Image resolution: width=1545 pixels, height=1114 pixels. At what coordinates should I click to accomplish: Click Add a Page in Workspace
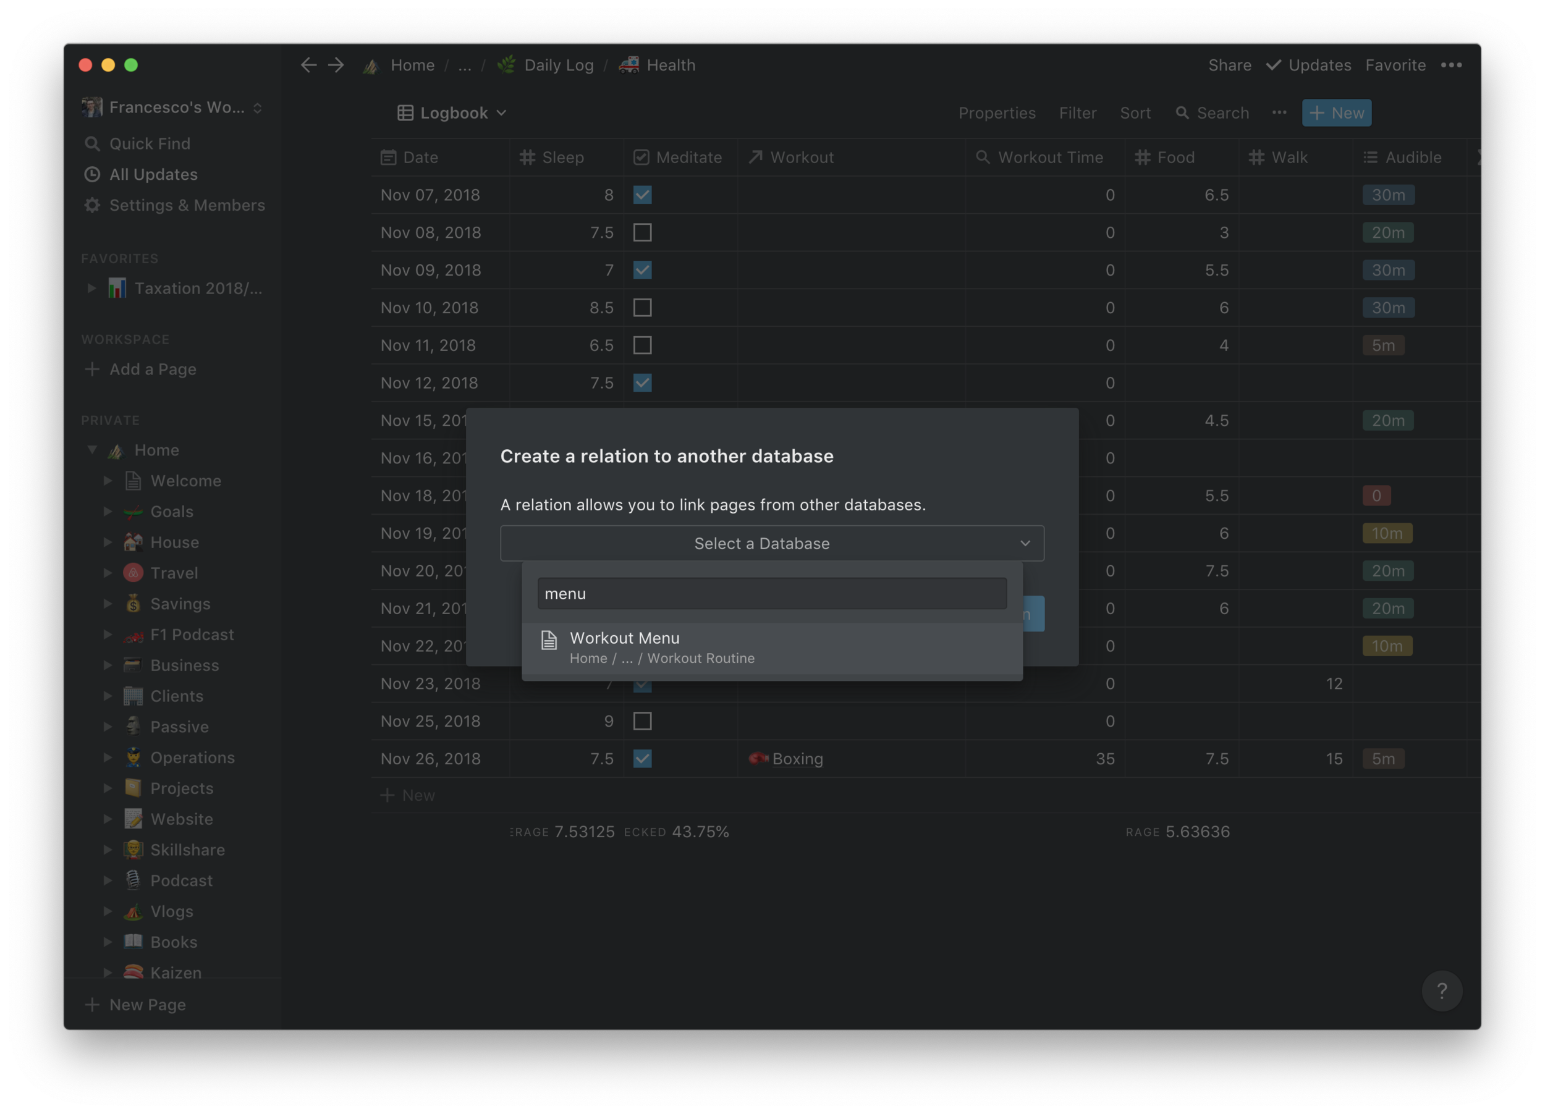(x=140, y=369)
